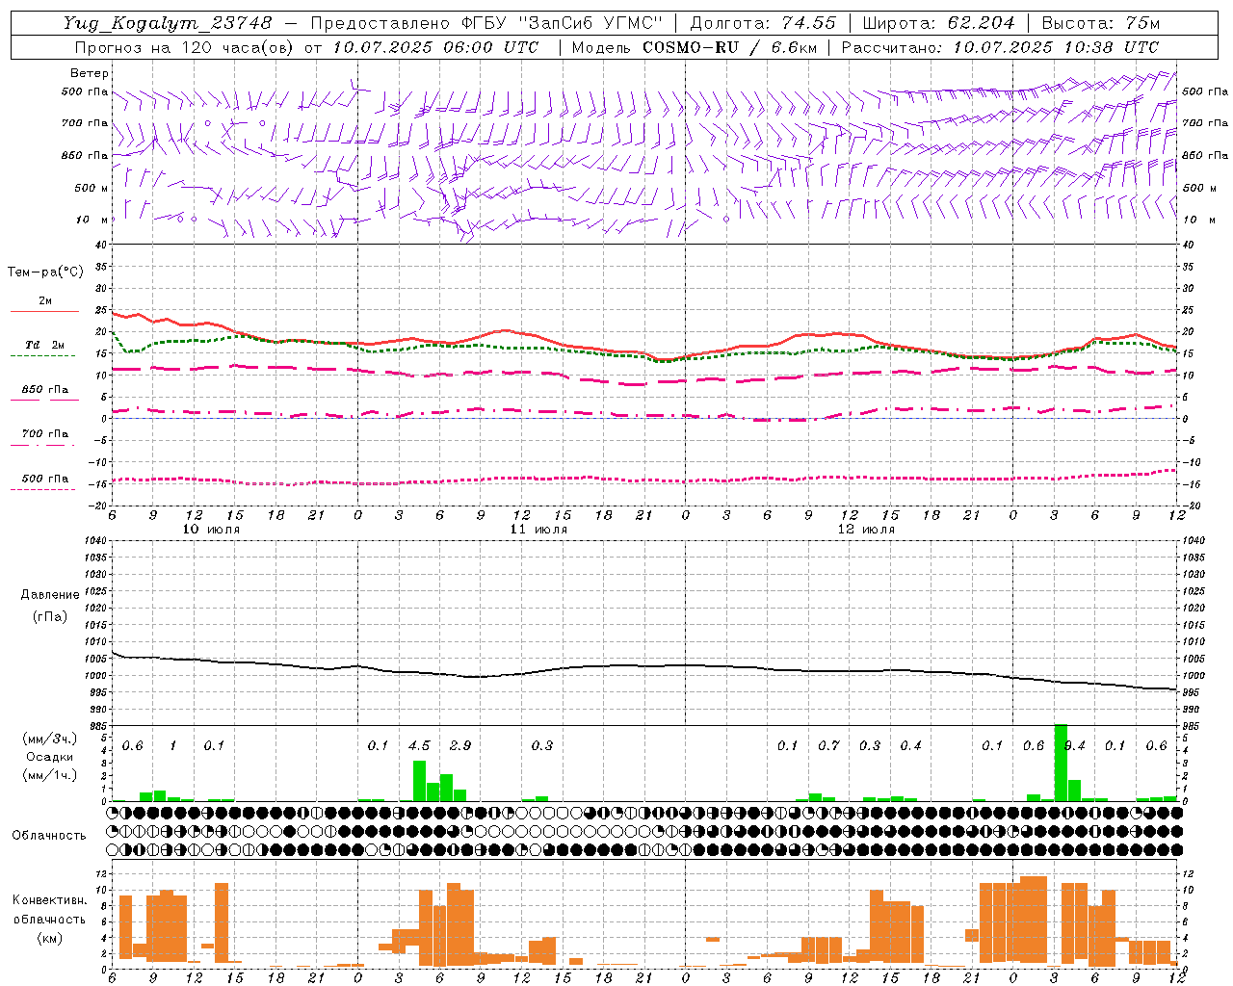The width and height of the screenshot is (1233, 986).
Task: Select the forecast line Прогноз на 120 часа(ов)
Action: tap(185, 47)
